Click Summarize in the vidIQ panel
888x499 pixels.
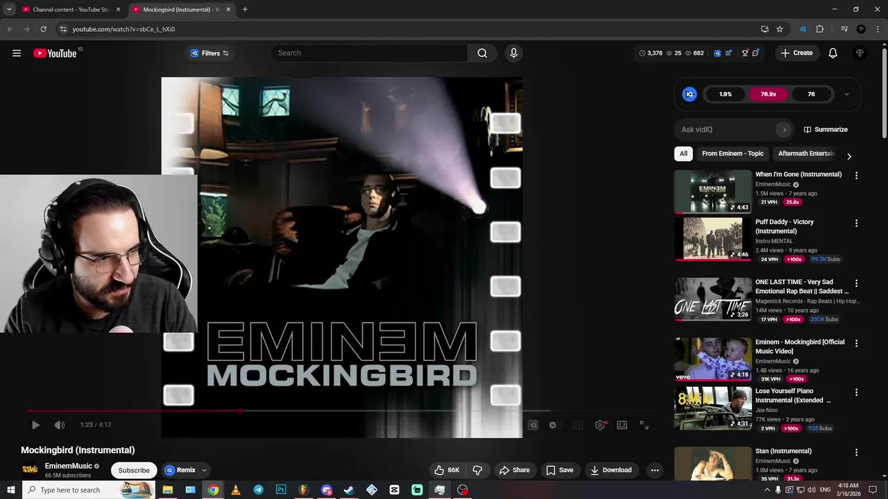pyautogui.click(x=826, y=130)
